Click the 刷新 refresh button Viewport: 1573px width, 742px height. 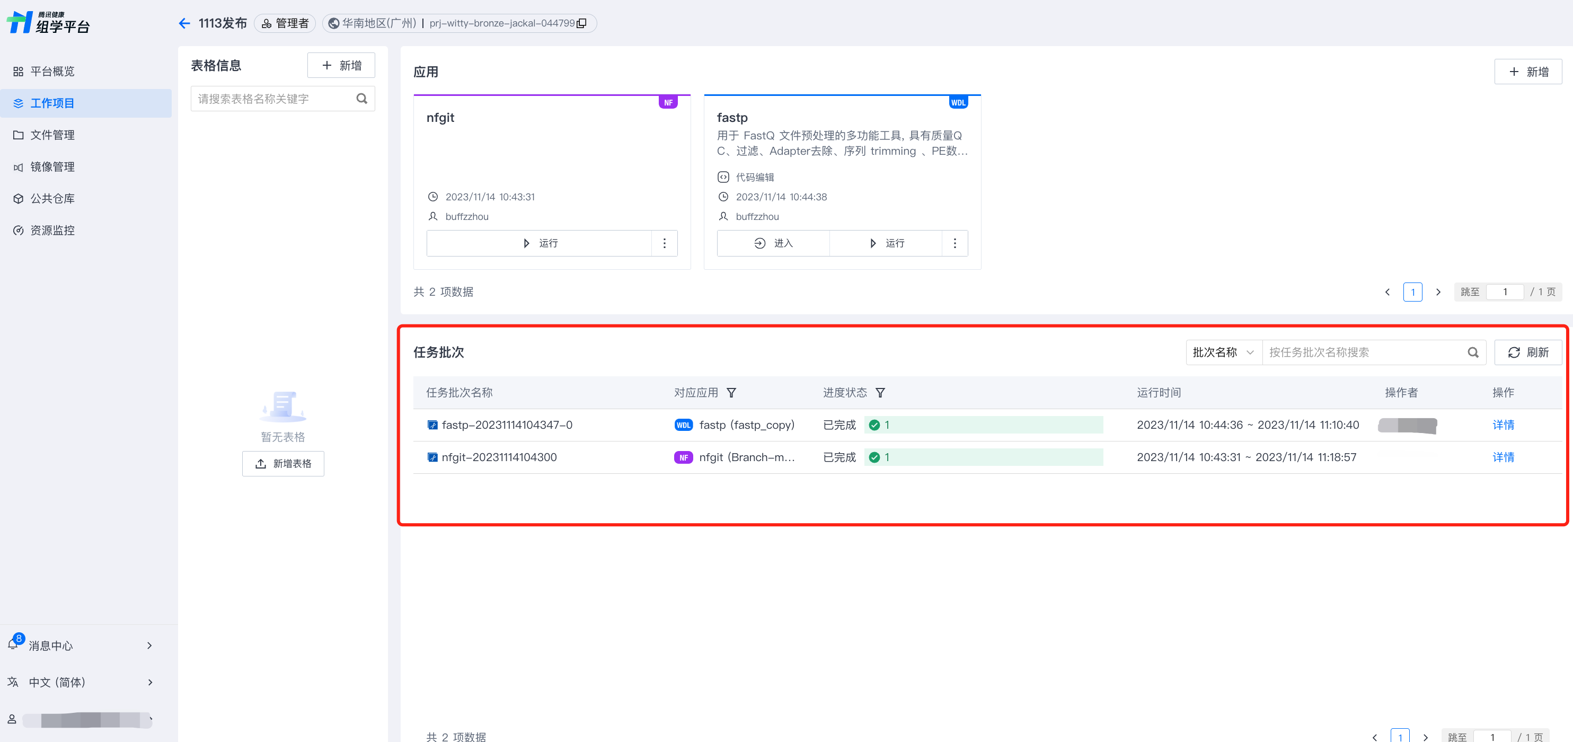click(1527, 352)
